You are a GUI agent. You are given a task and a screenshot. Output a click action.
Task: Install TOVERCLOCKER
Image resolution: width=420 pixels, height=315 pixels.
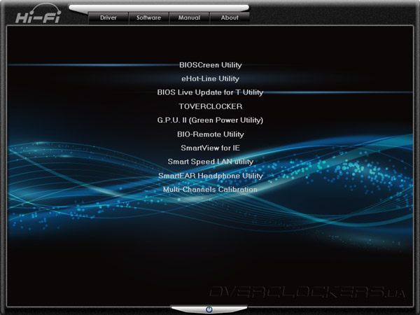(x=211, y=106)
